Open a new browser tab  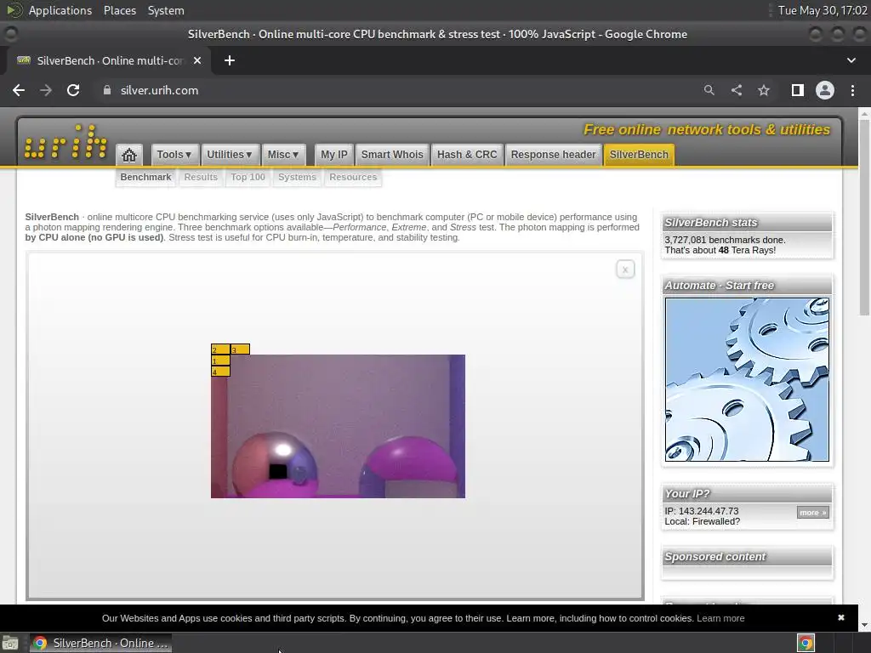click(230, 60)
